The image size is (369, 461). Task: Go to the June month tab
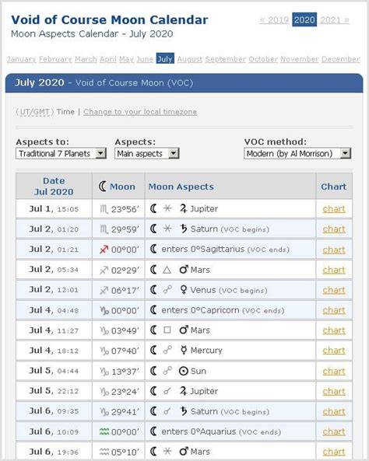pyautogui.click(x=145, y=59)
